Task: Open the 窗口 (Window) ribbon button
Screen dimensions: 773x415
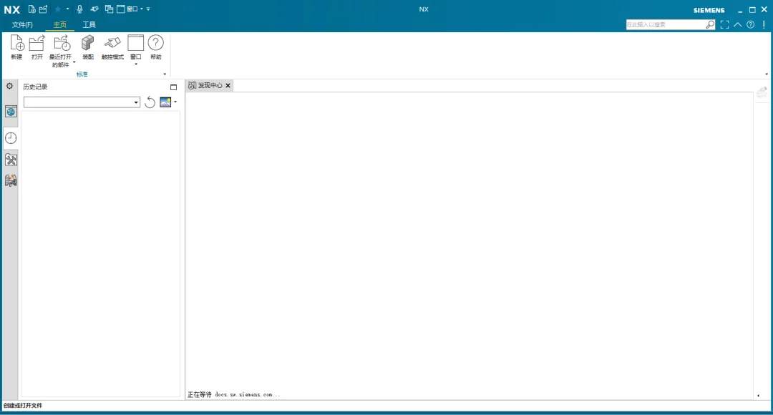Action: pos(135,49)
